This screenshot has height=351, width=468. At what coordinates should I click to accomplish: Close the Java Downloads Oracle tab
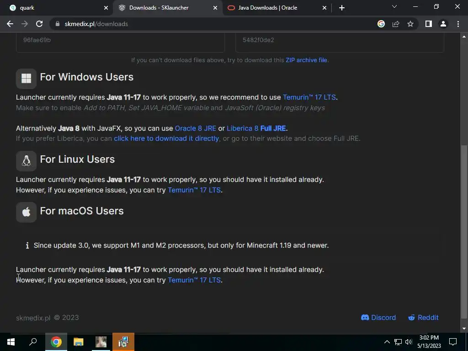324,8
